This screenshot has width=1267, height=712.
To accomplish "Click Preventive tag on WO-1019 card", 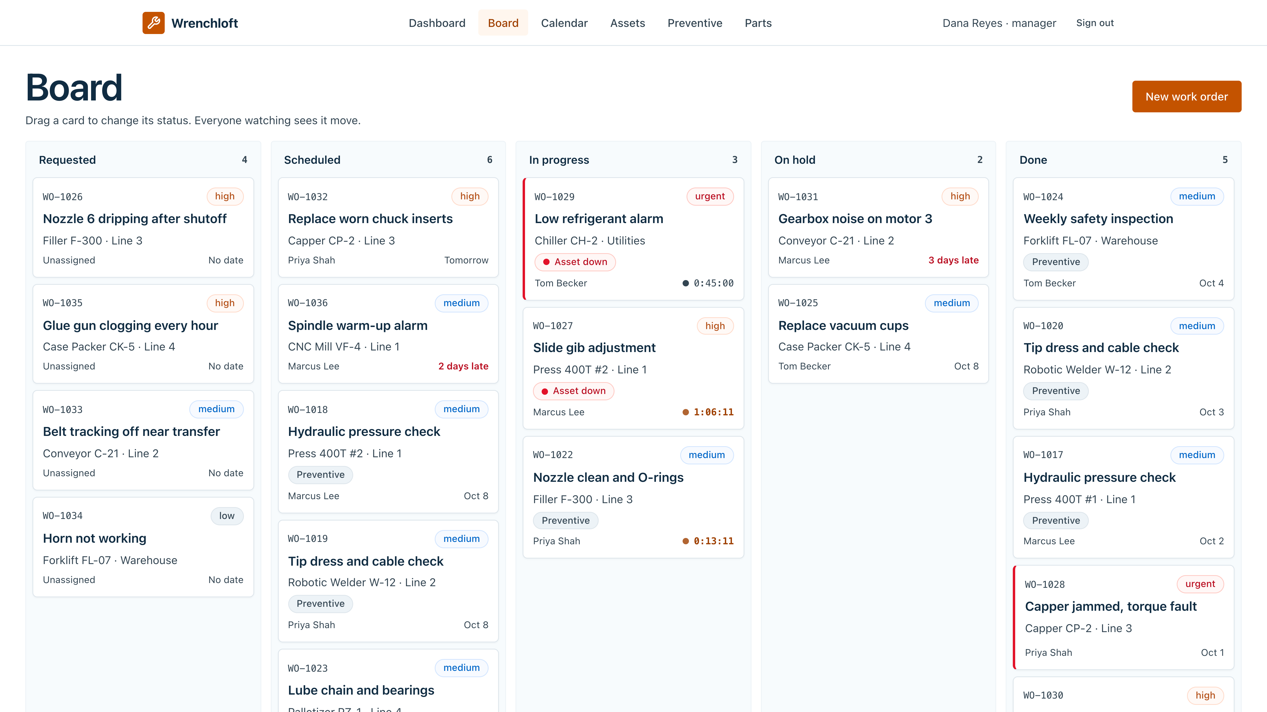I will pos(320,603).
